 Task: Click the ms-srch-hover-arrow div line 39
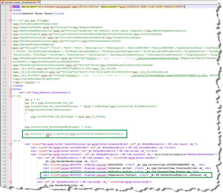pyautogui.click(x=94, y=151)
